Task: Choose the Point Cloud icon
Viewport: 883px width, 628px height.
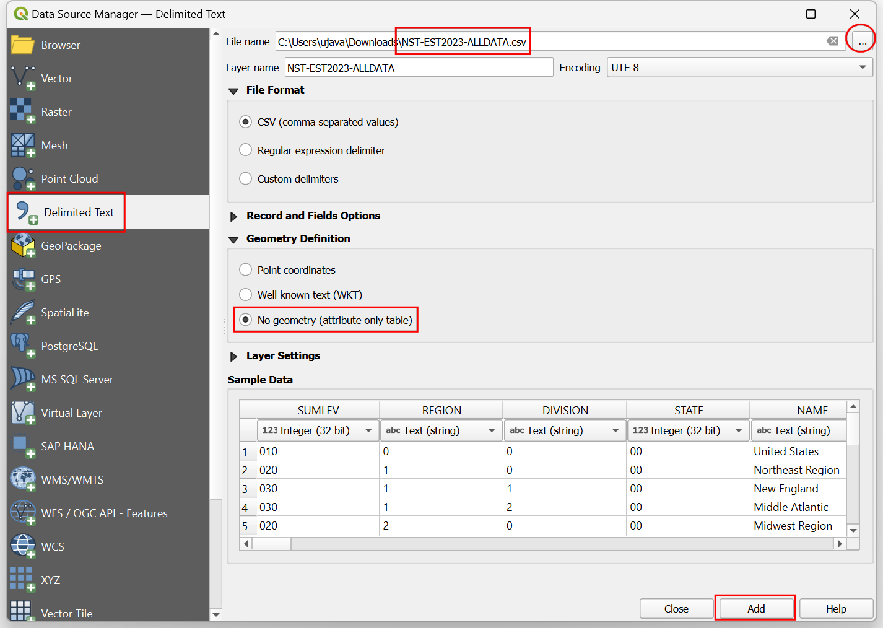Action: [23, 178]
